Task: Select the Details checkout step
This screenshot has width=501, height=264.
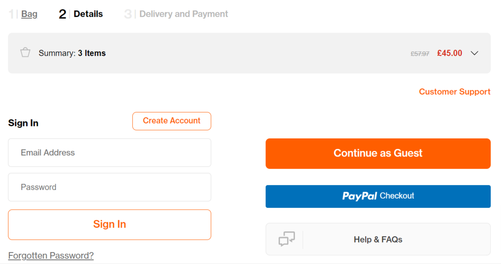Action: (x=88, y=14)
